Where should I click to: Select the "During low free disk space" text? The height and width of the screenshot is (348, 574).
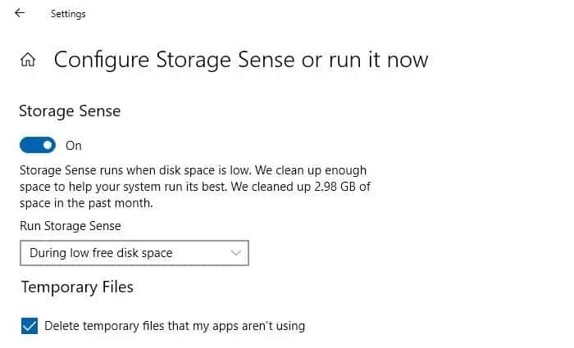coord(101,253)
